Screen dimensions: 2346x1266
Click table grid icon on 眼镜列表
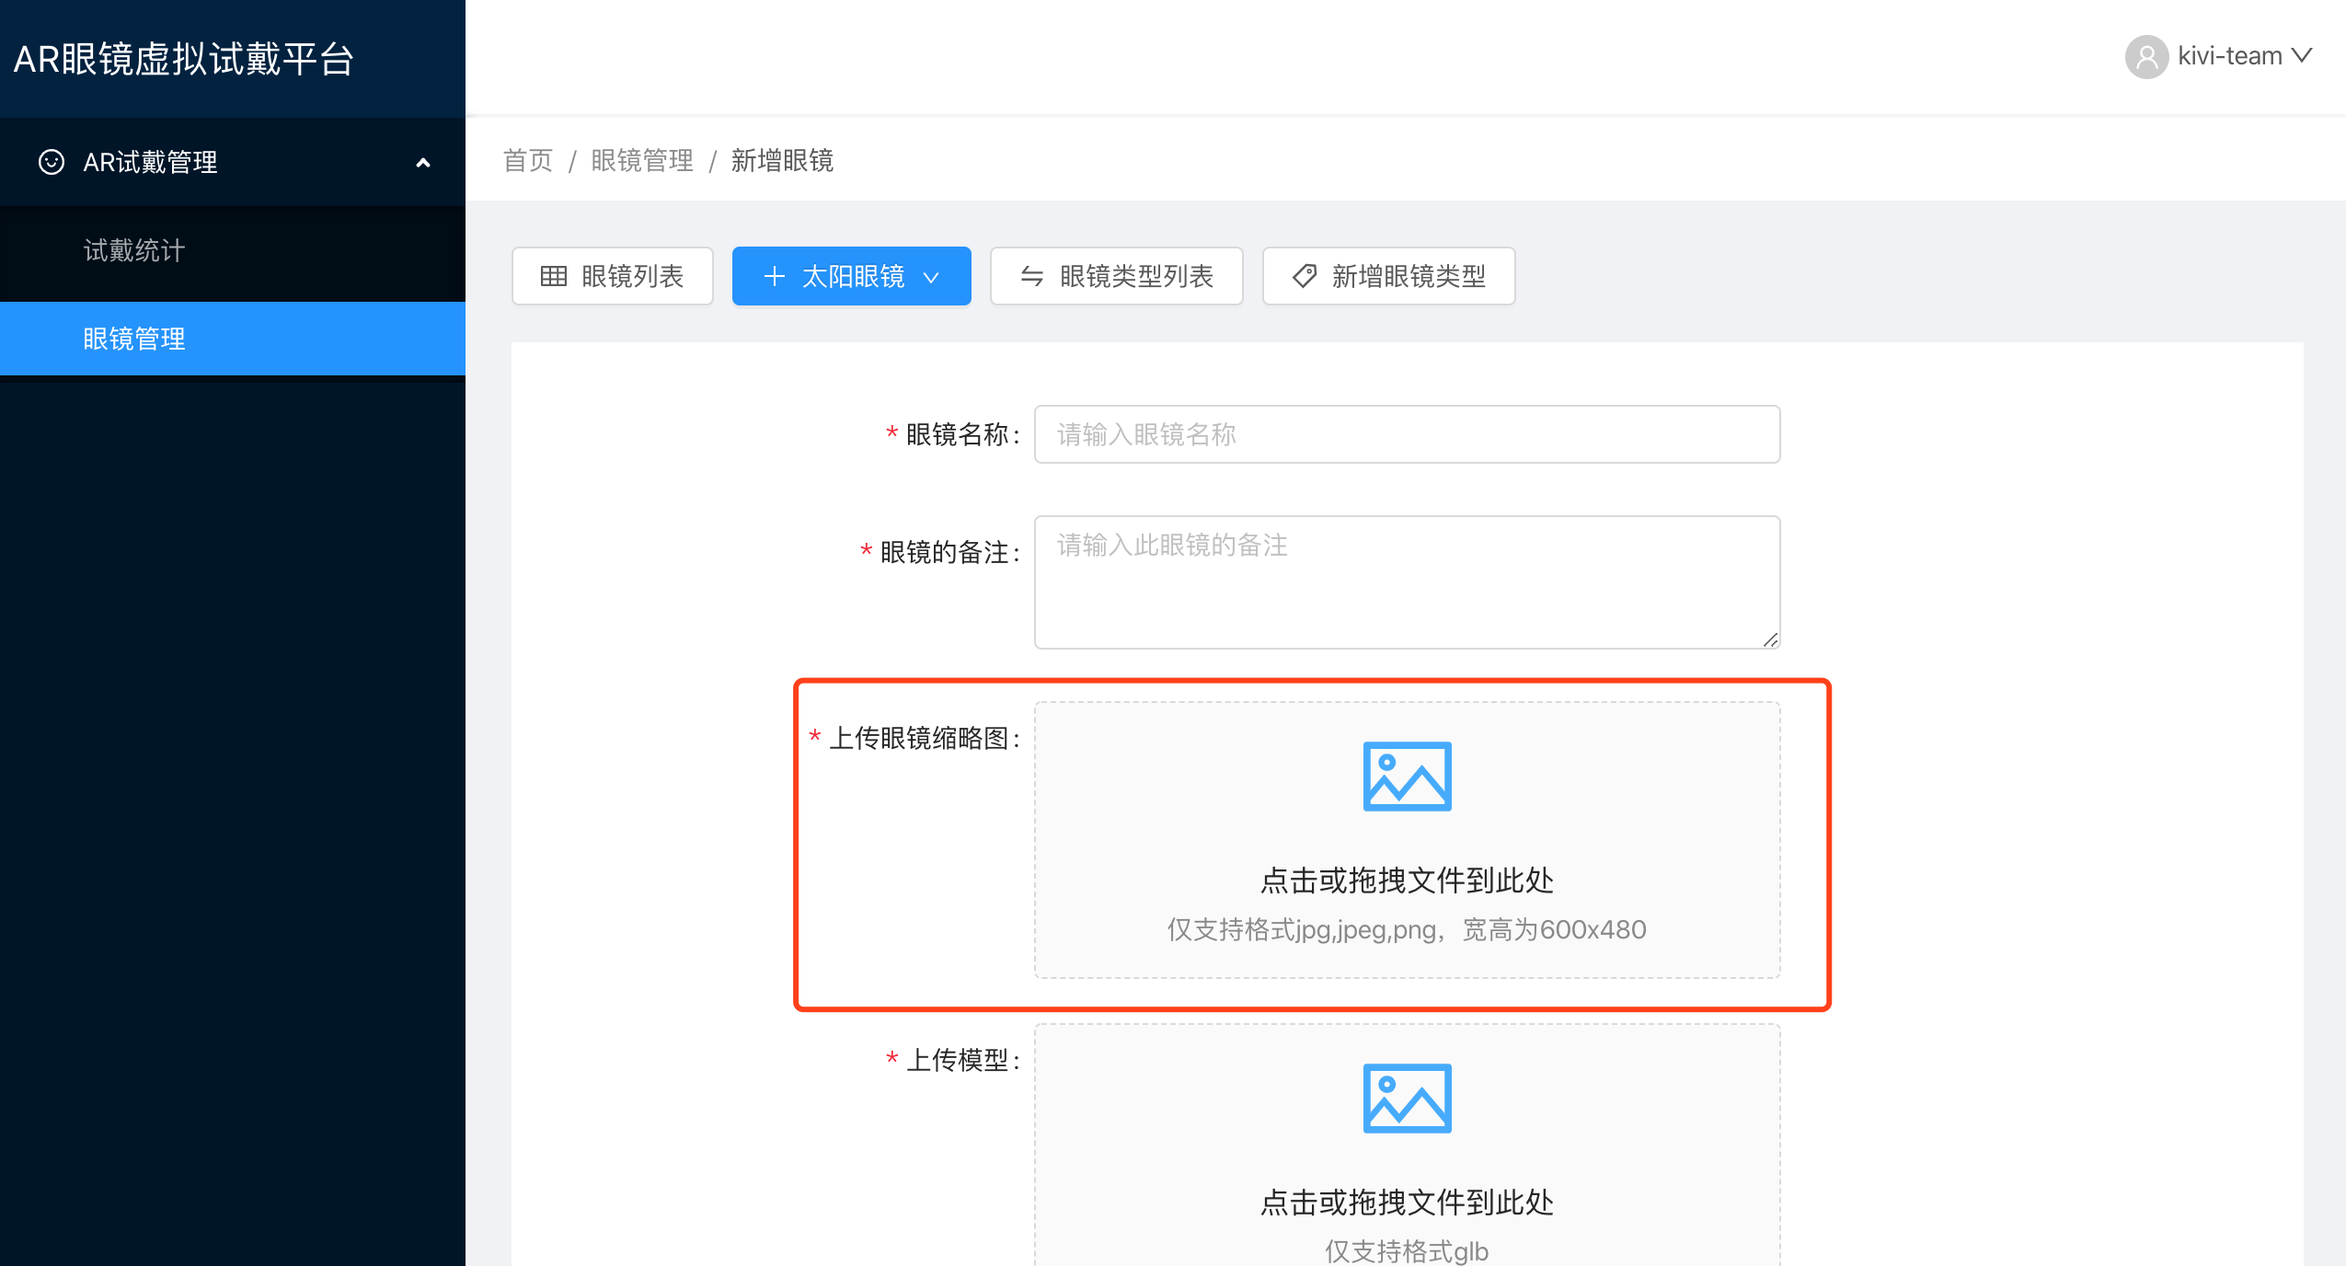pos(554,276)
